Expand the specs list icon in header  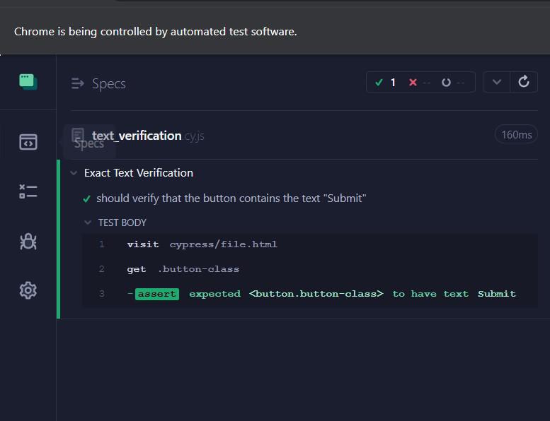[78, 83]
